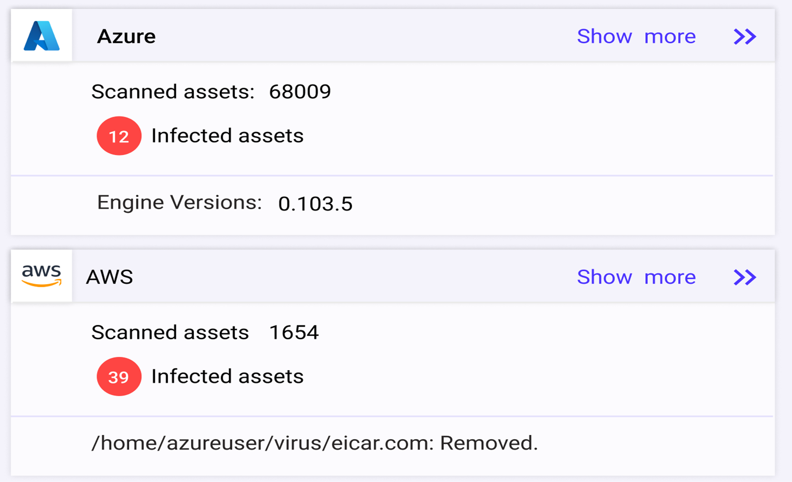Click Azure Infected assets label
Image resolution: width=792 pixels, height=482 pixels.
227,136
